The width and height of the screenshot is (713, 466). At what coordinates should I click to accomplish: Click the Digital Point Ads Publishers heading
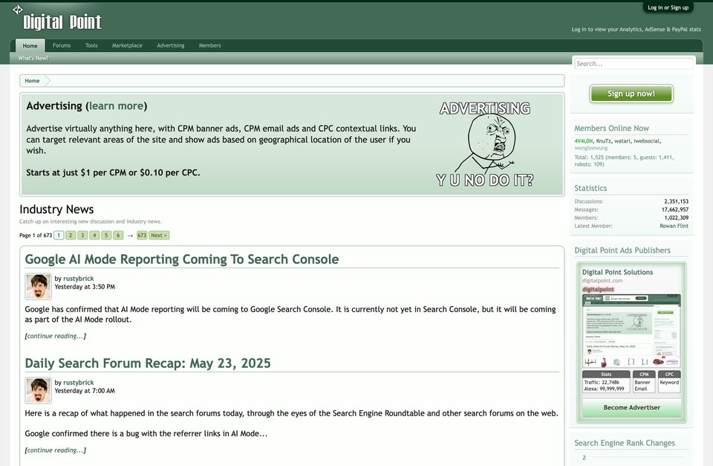[x=622, y=250]
